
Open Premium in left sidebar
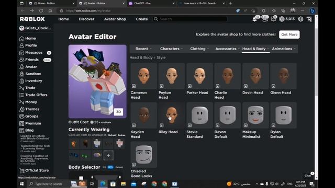(30, 123)
